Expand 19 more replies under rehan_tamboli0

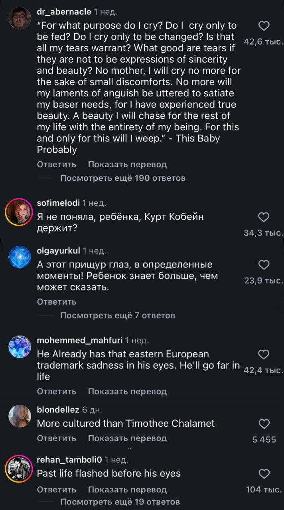coord(120,502)
